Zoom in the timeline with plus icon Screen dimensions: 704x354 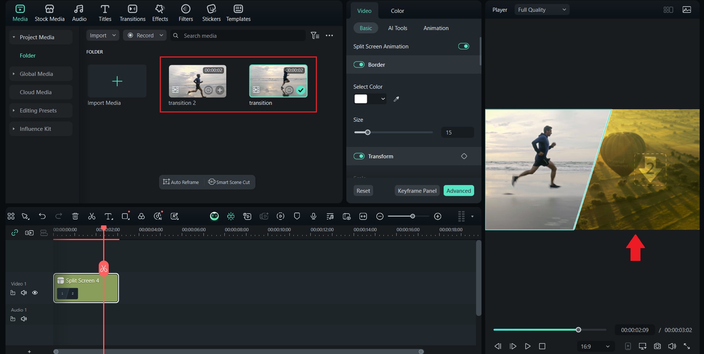tap(438, 217)
